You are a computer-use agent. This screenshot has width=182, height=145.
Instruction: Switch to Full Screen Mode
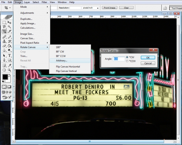(x=10, y=92)
